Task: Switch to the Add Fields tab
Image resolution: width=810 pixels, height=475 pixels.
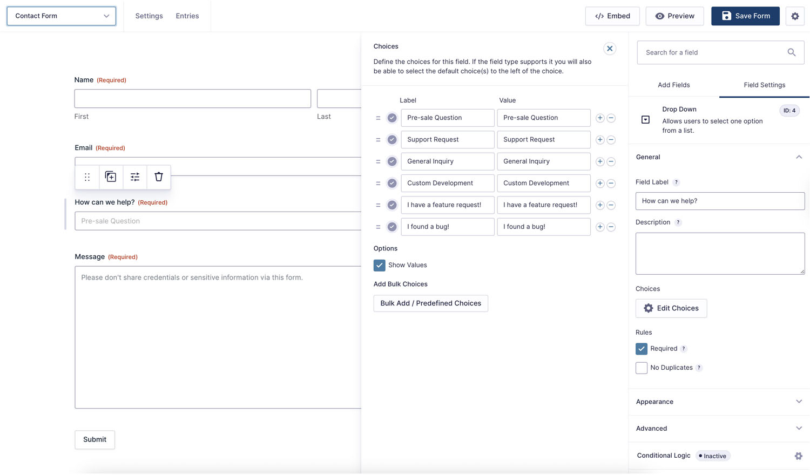Action: point(673,85)
